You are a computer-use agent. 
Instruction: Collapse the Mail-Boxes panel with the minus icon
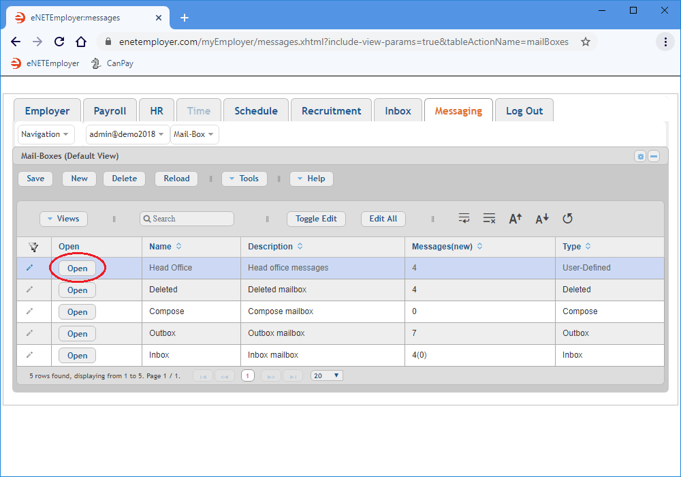654,156
